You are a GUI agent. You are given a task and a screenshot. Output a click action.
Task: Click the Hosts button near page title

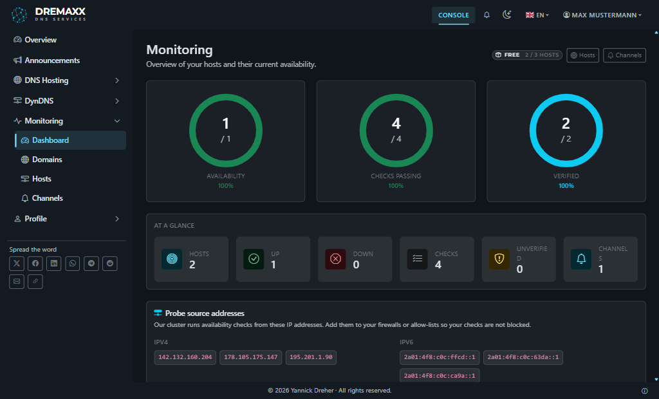tap(582, 55)
